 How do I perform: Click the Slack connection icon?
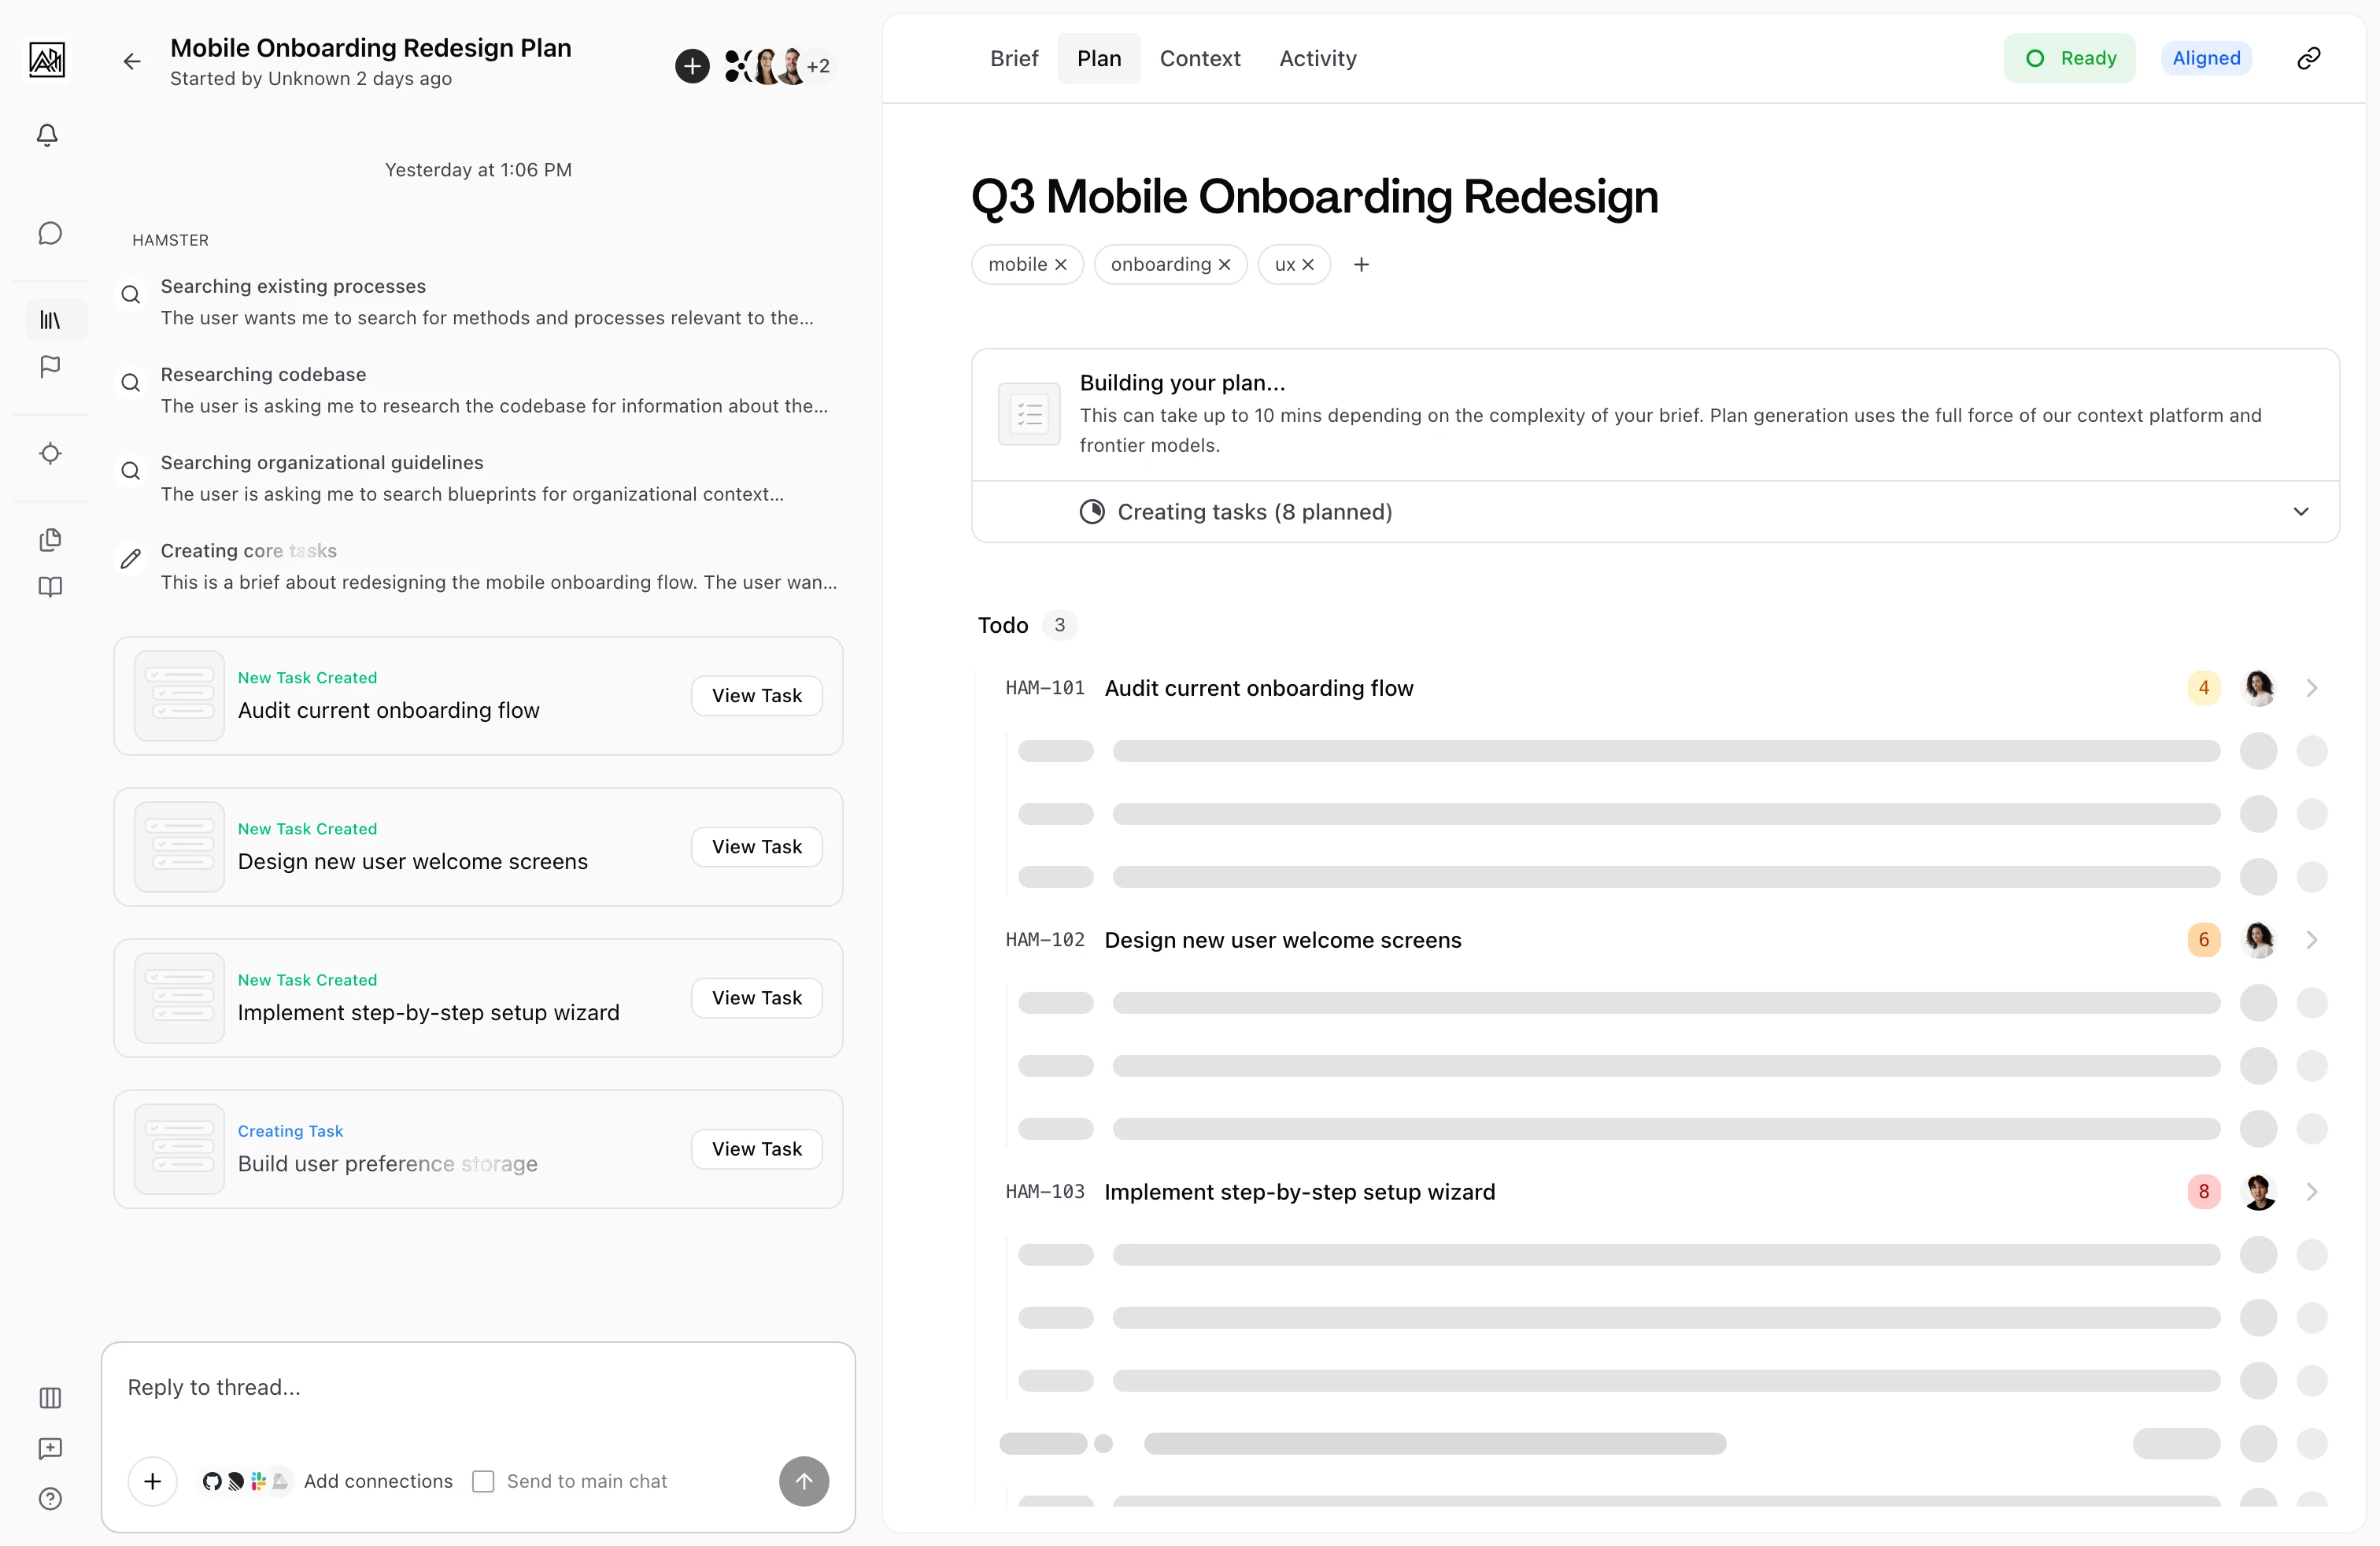click(259, 1482)
